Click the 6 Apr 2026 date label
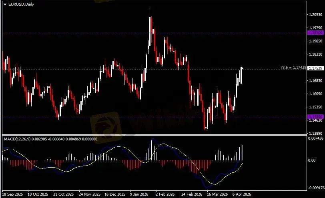 (242, 194)
